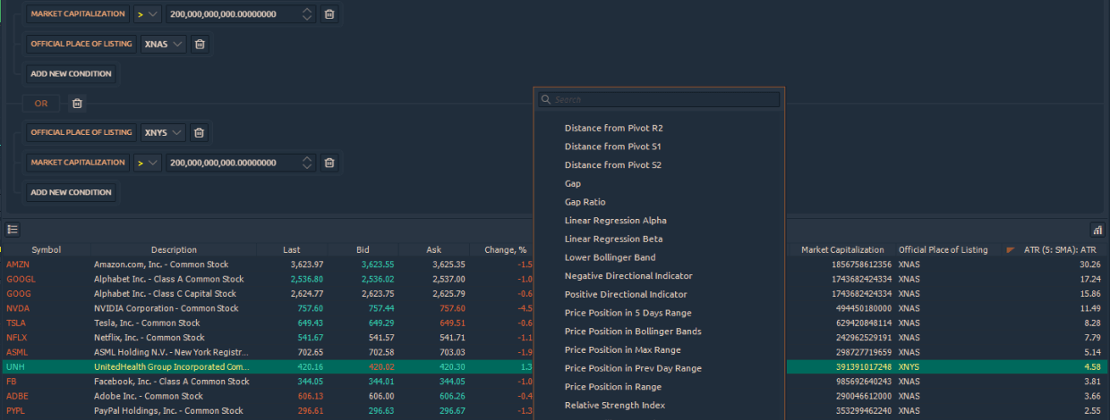Sort by Market Capitalization column header
The image size is (1110, 420).
(x=841, y=250)
